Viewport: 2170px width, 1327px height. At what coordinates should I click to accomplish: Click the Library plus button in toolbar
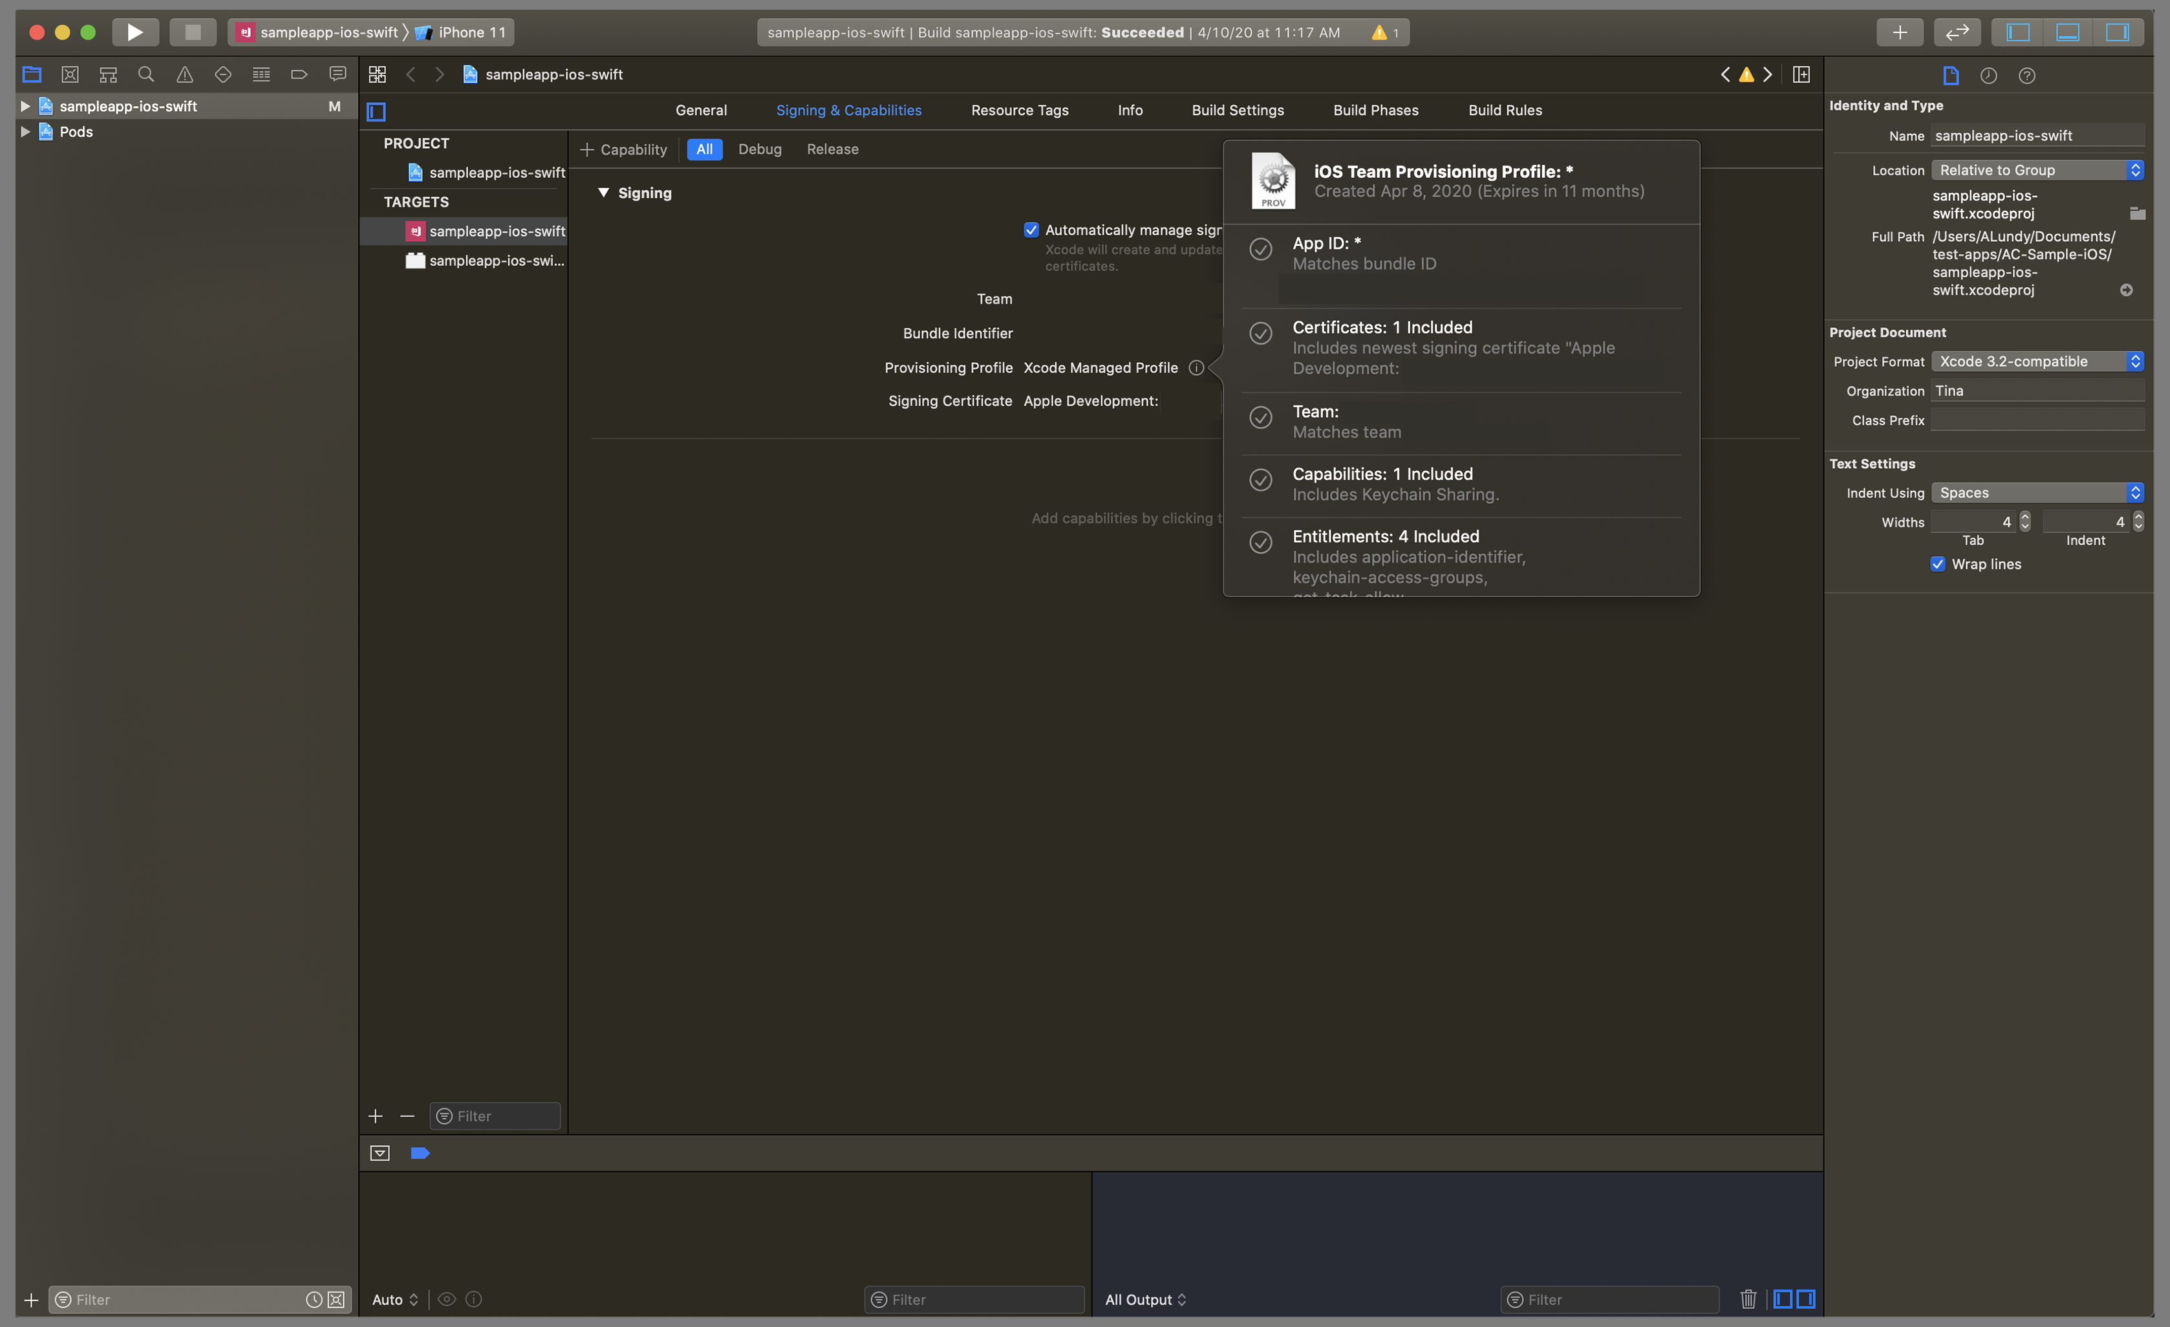click(x=1900, y=32)
